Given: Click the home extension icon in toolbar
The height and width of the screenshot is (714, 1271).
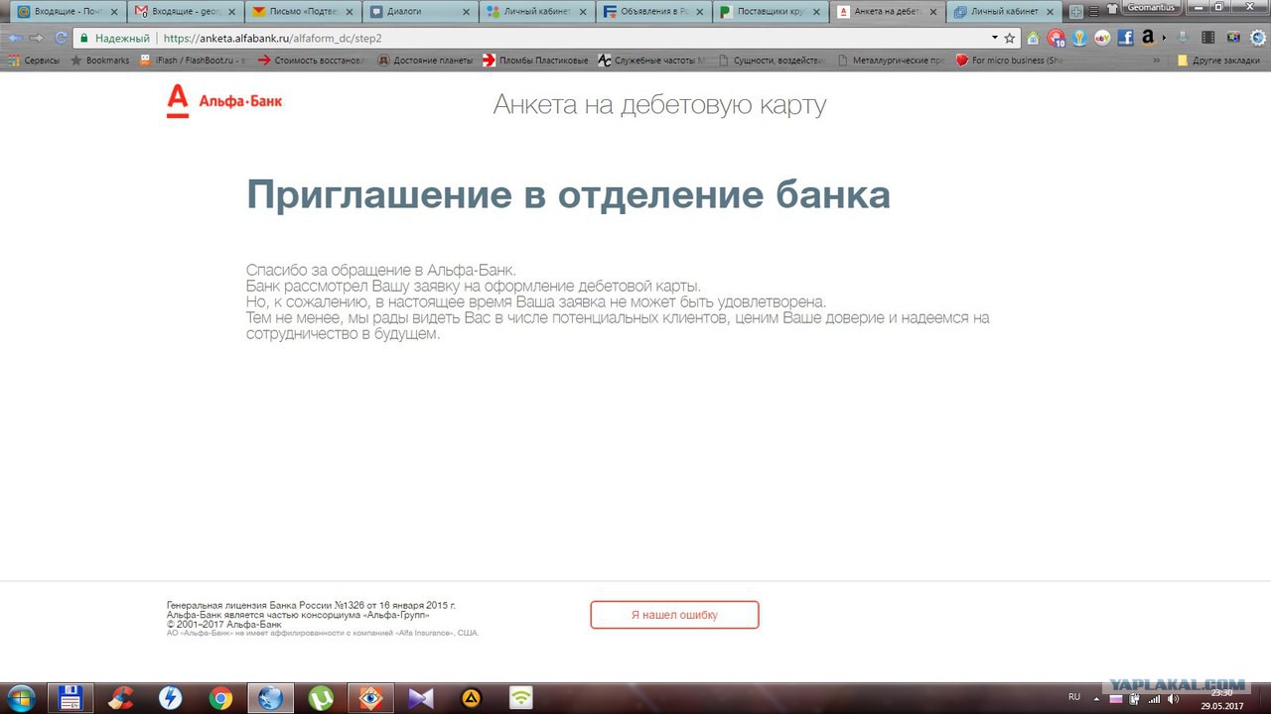Looking at the screenshot, I should pyautogui.click(x=1033, y=38).
